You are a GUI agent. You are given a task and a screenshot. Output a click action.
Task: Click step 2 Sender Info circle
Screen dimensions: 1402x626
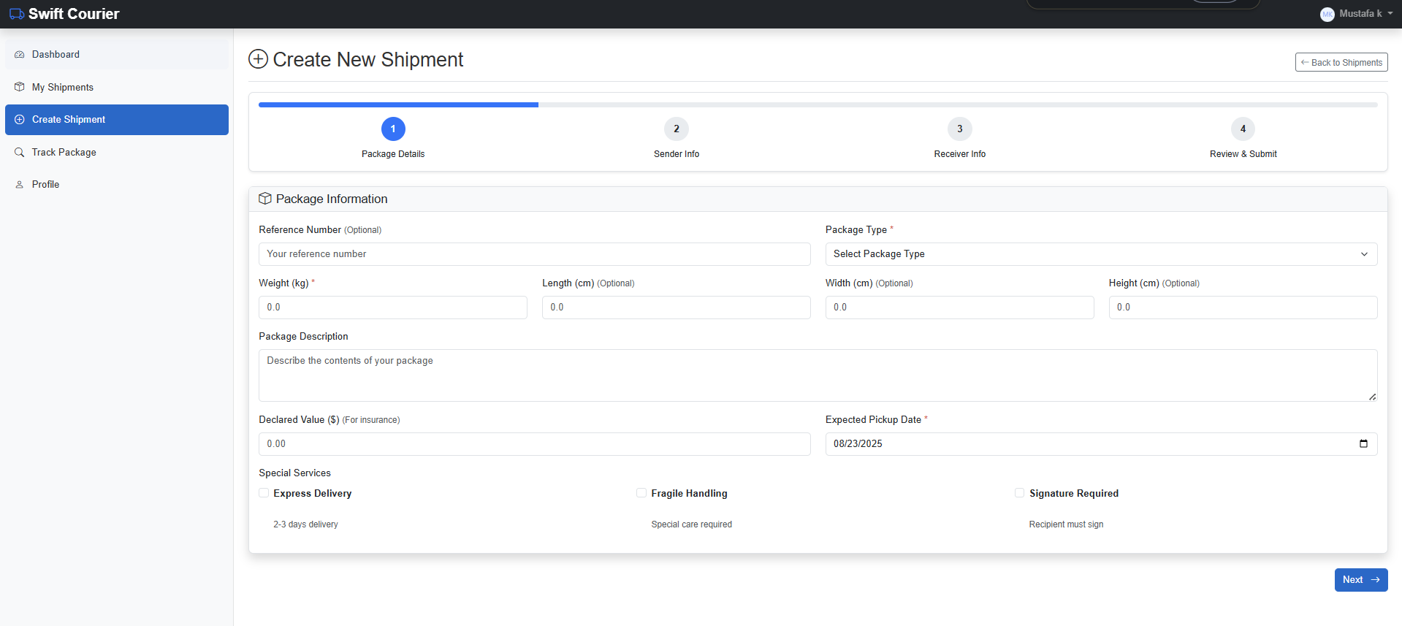click(x=676, y=129)
